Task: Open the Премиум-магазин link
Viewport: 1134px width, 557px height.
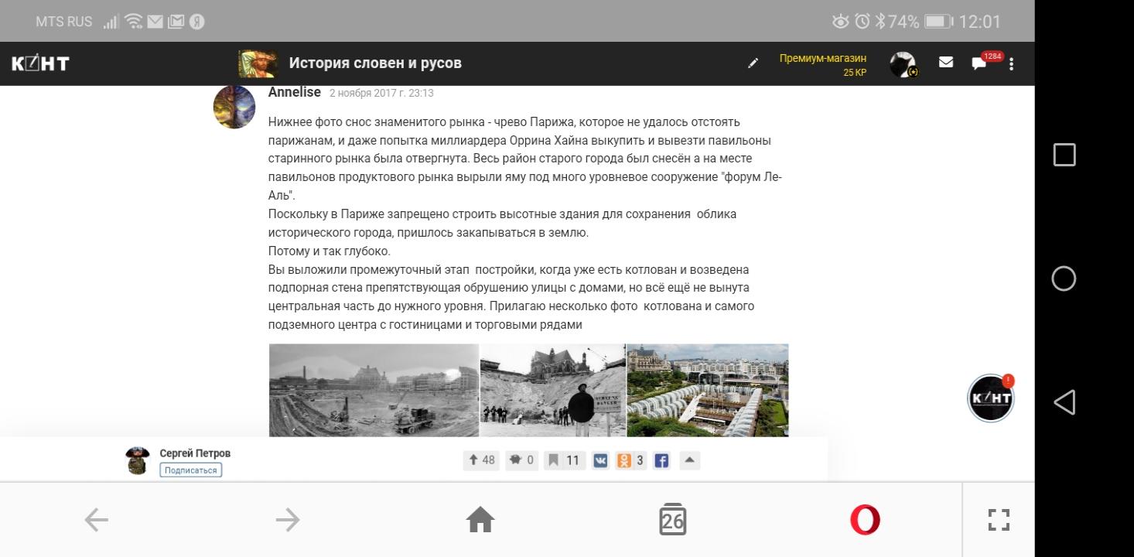Action: tap(823, 58)
